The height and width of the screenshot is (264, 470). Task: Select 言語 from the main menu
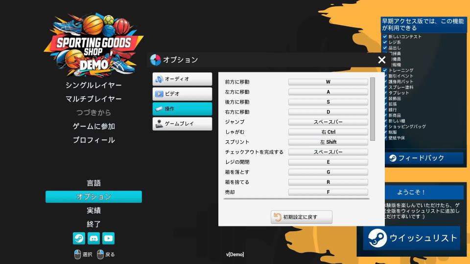coord(94,183)
